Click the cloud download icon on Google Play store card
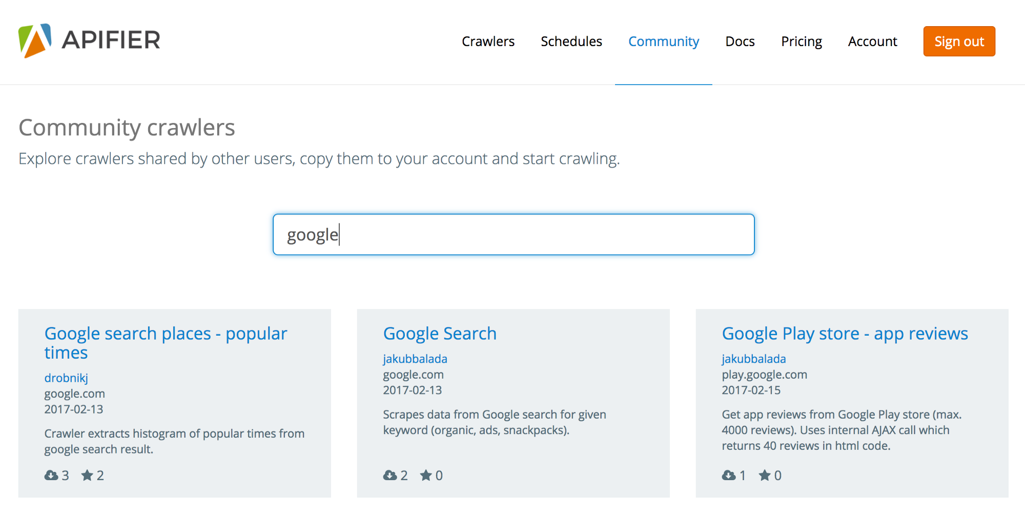The height and width of the screenshot is (514, 1025). [x=728, y=475]
